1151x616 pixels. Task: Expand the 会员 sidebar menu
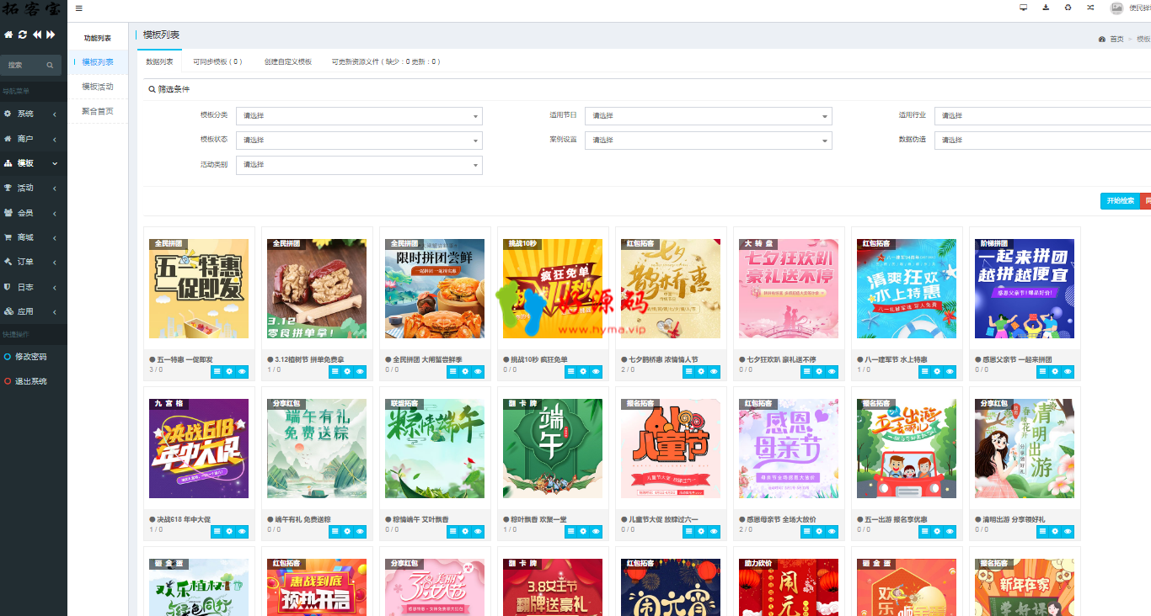[34, 213]
